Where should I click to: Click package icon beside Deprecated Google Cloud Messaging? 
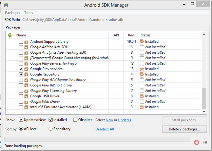tap(26, 58)
